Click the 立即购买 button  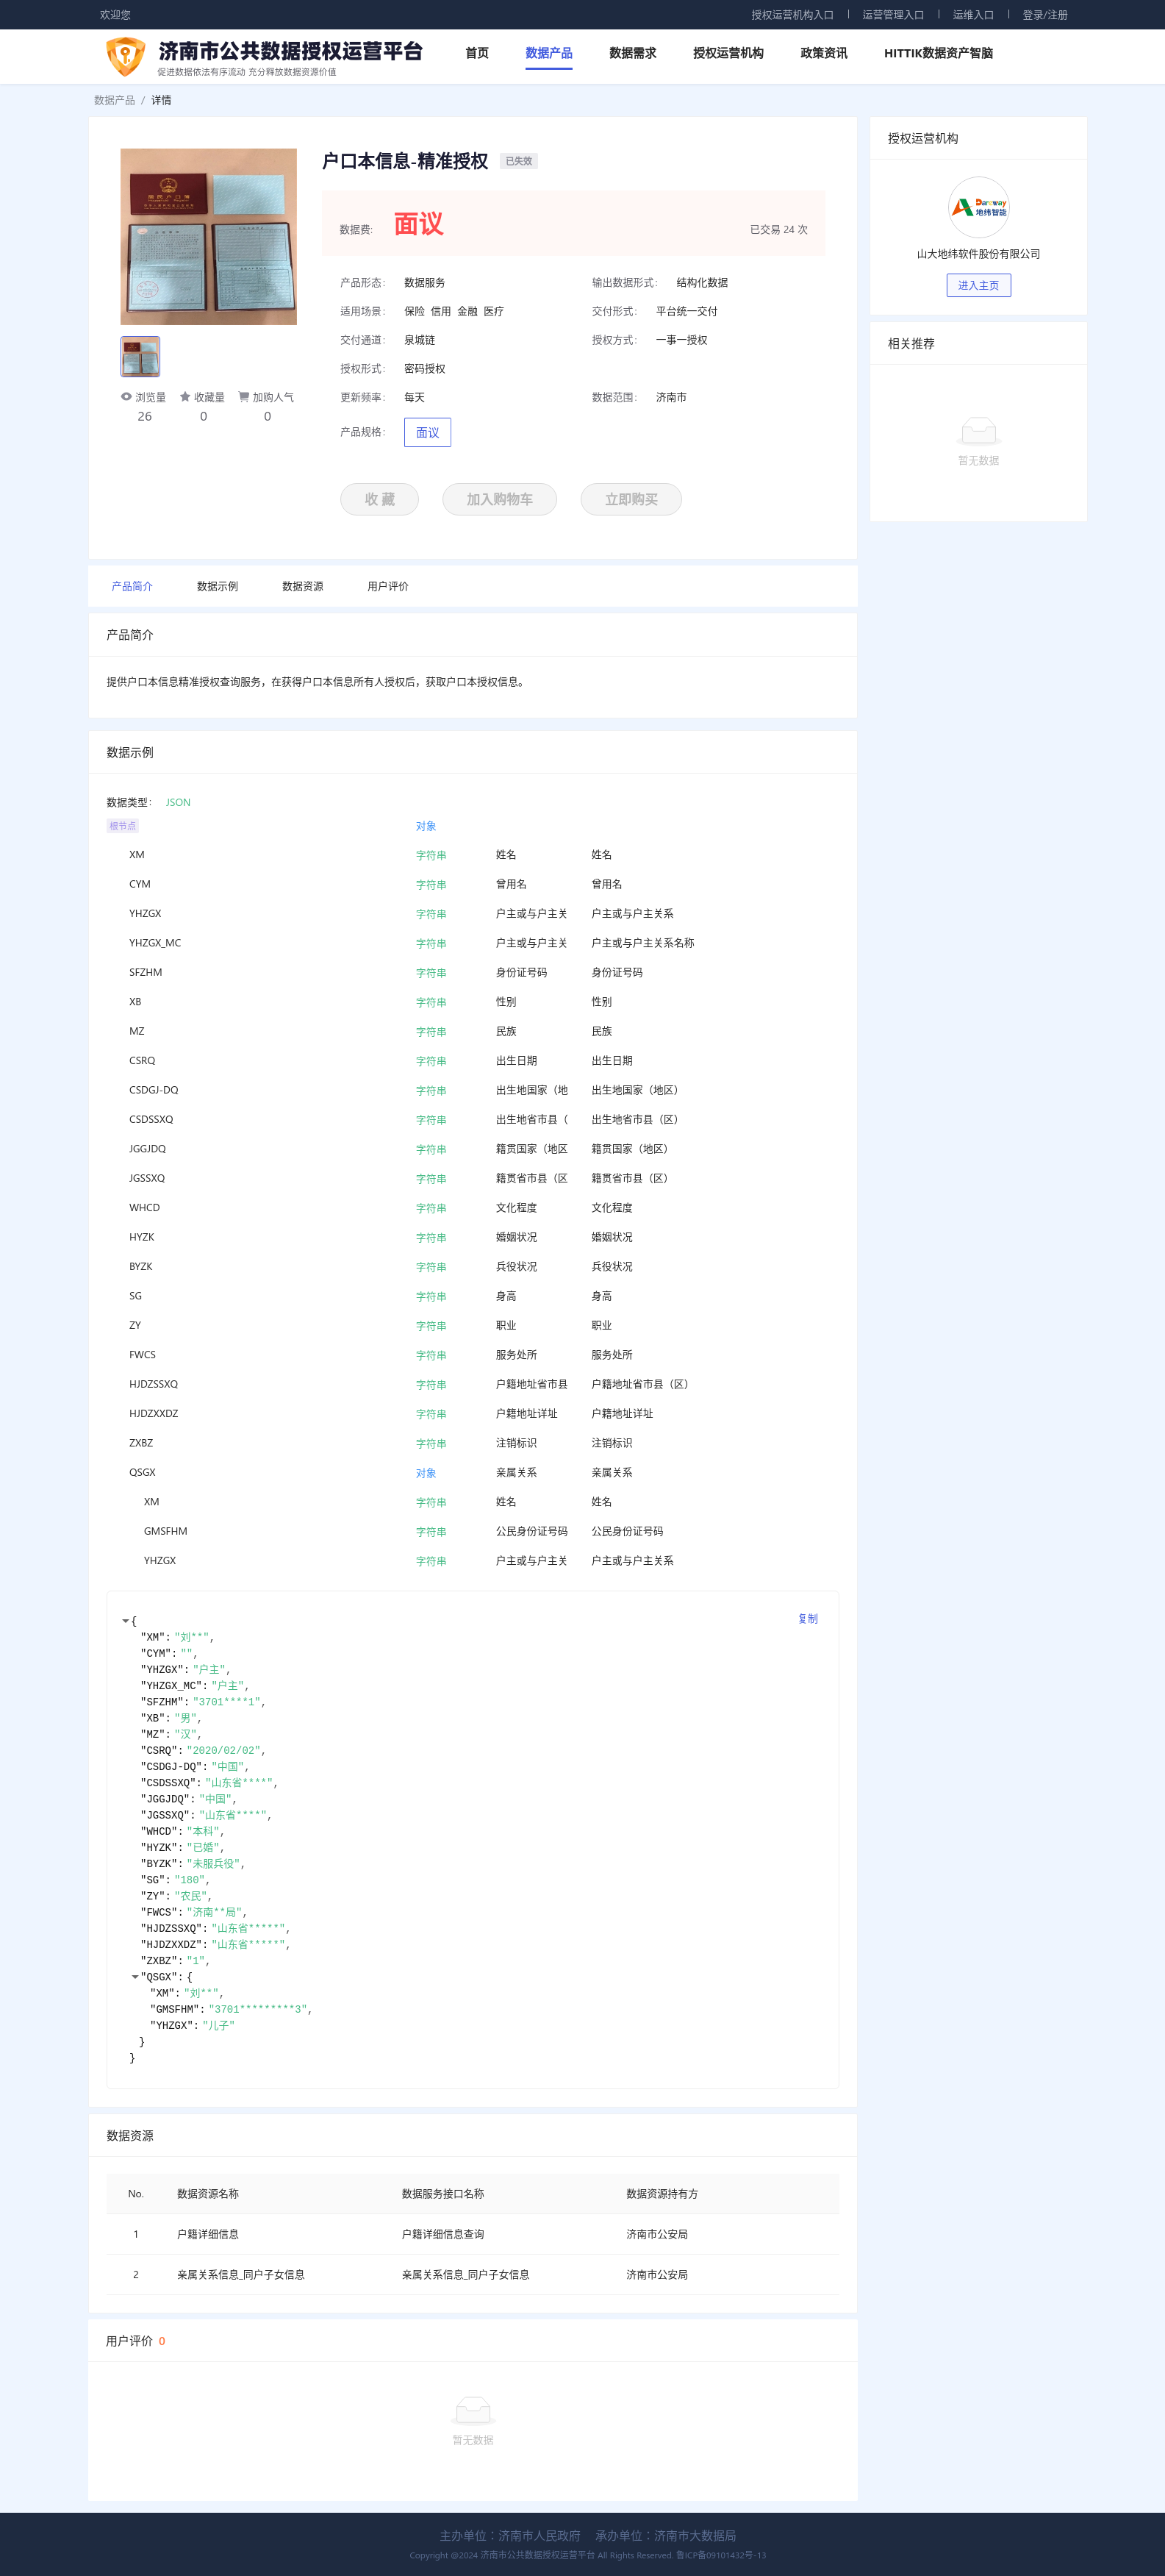[x=631, y=499]
